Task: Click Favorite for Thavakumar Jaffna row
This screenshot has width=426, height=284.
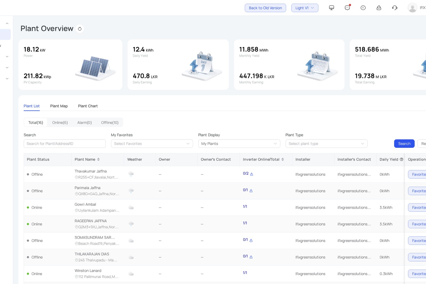Action: click(418, 174)
